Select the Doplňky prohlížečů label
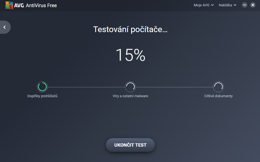This screenshot has width=260, height=162. (42, 96)
